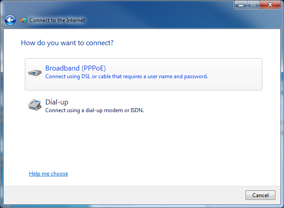Close the wizard with the red X
This screenshot has height=208, width=284.
(270, 5)
